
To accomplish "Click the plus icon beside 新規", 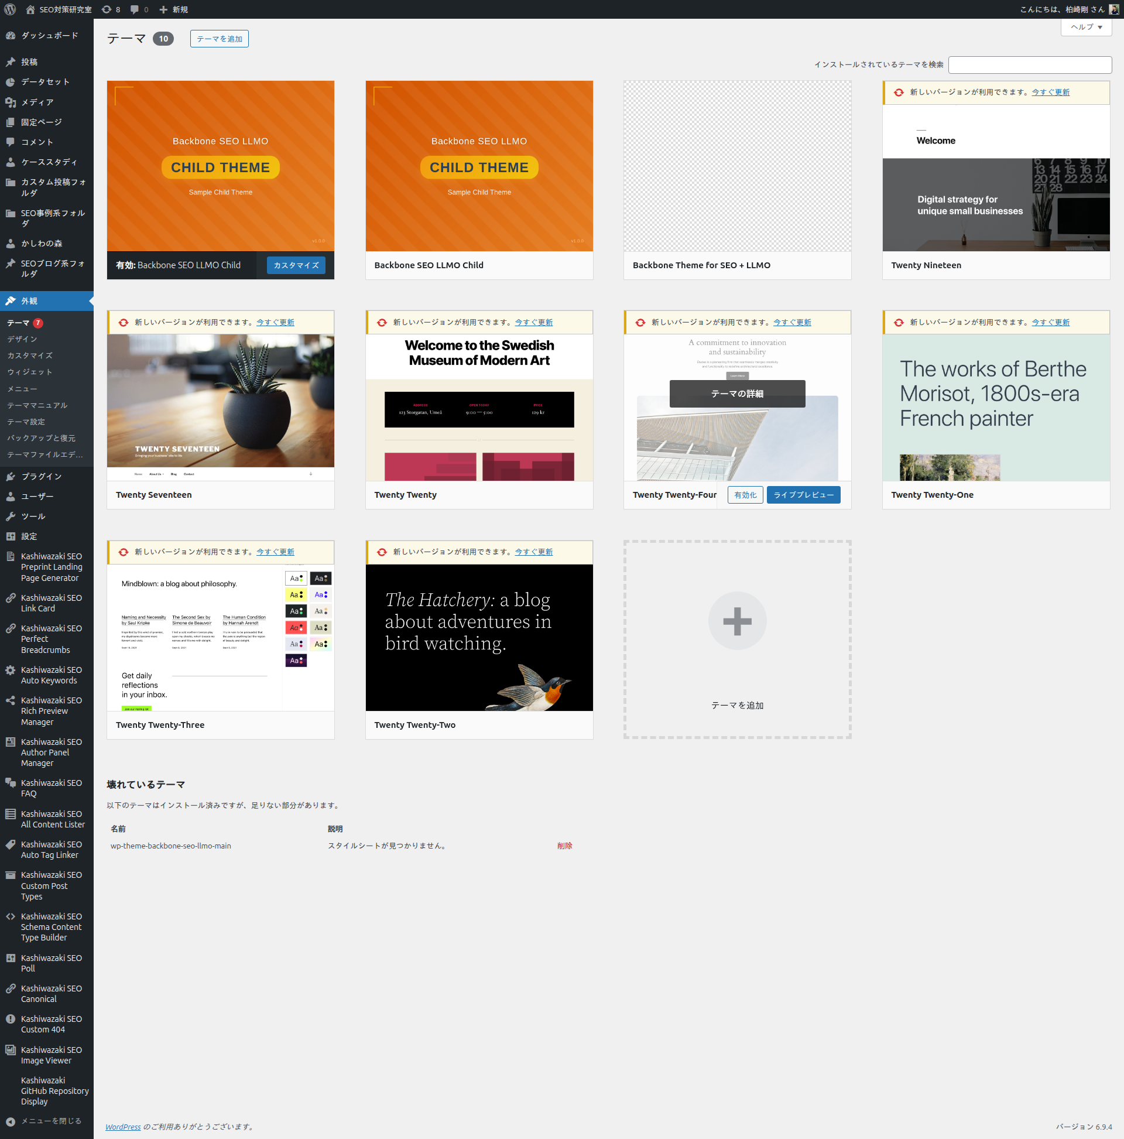I will tap(163, 9).
